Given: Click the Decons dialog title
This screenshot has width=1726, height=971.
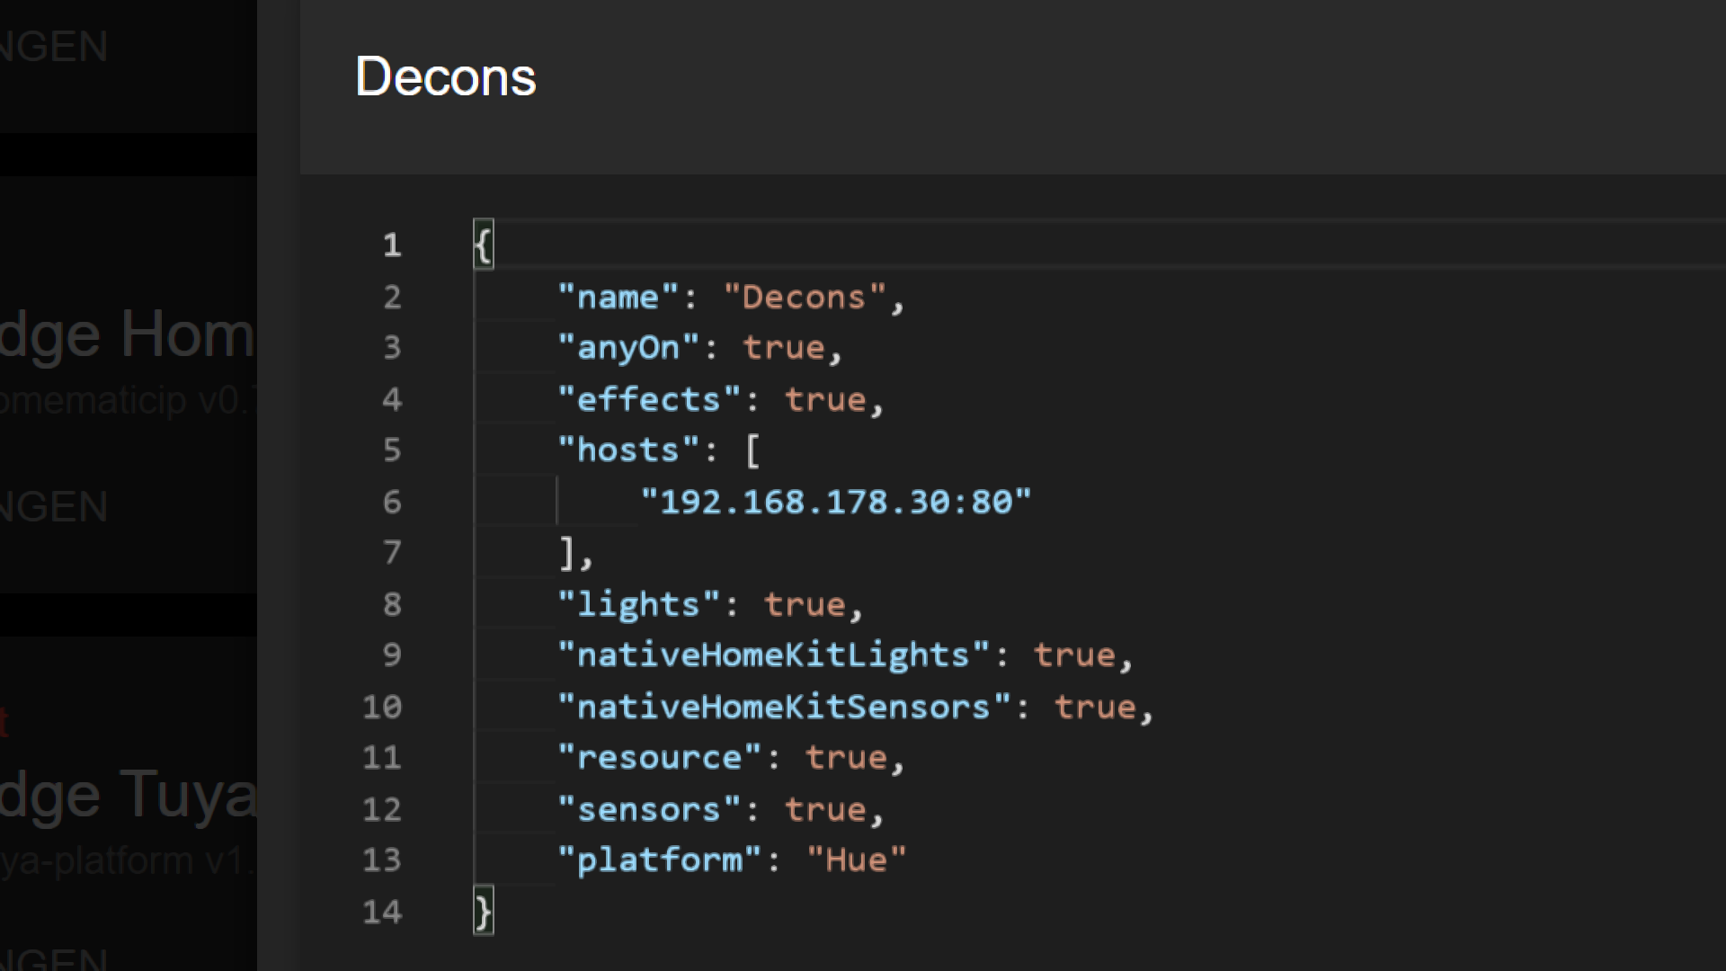Looking at the screenshot, I should 445,77.
